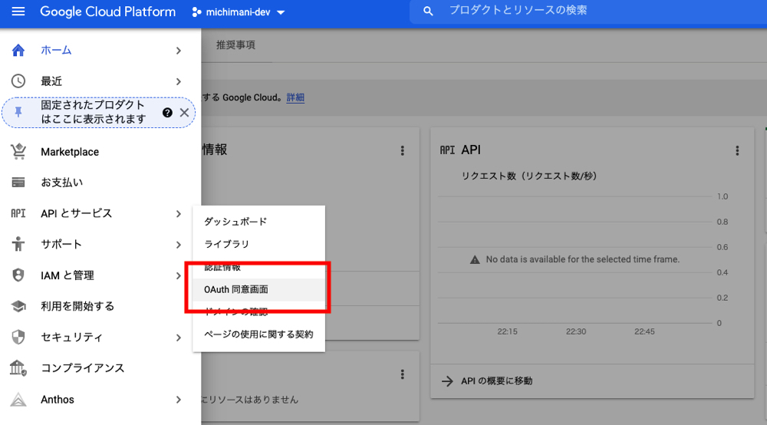
Task: Open the resources card three-dot menu
Action: pyautogui.click(x=403, y=374)
